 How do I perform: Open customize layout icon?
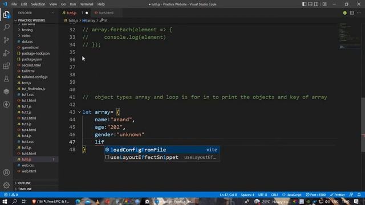[325, 4]
